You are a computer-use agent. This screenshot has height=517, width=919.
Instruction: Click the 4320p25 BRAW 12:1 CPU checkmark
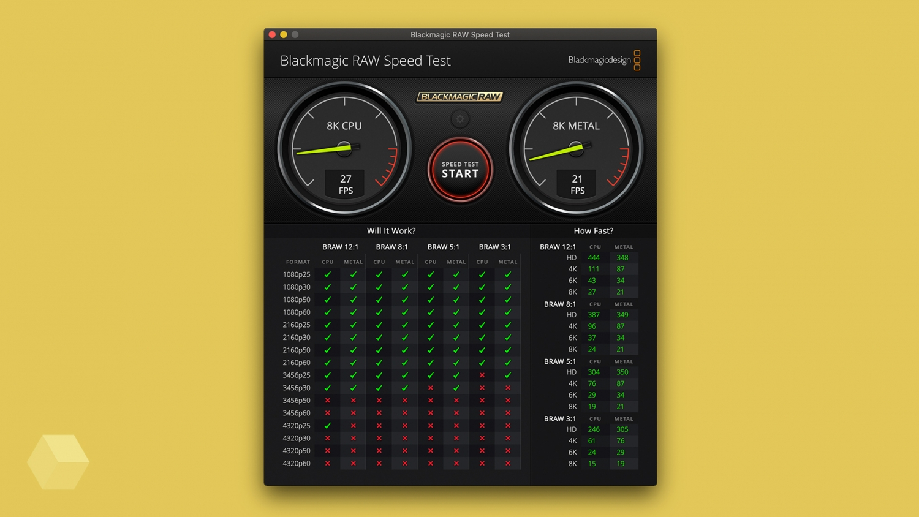click(x=328, y=426)
